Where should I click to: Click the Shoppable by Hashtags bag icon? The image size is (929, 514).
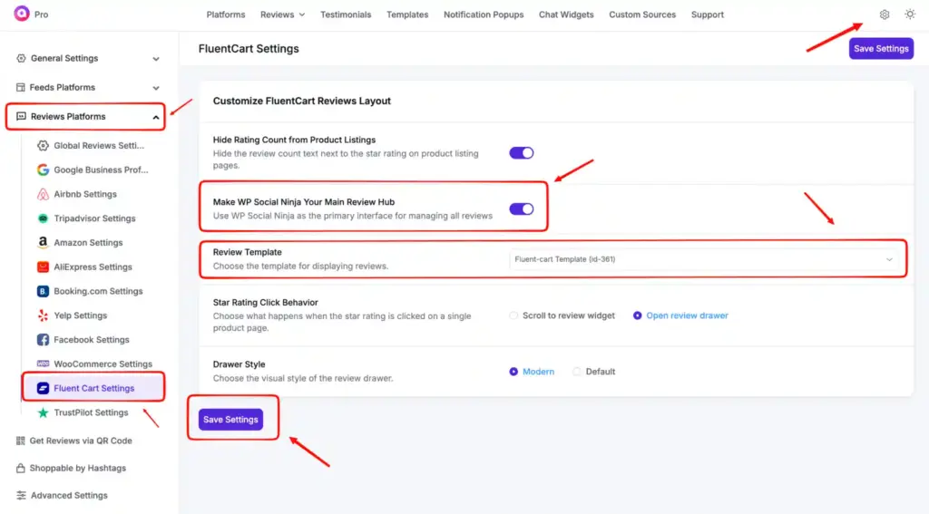(21, 468)
